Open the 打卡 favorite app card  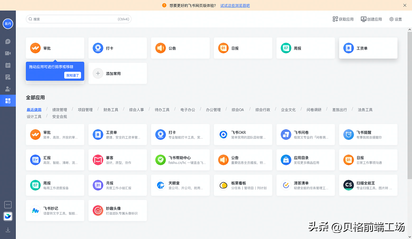(118, 48)
